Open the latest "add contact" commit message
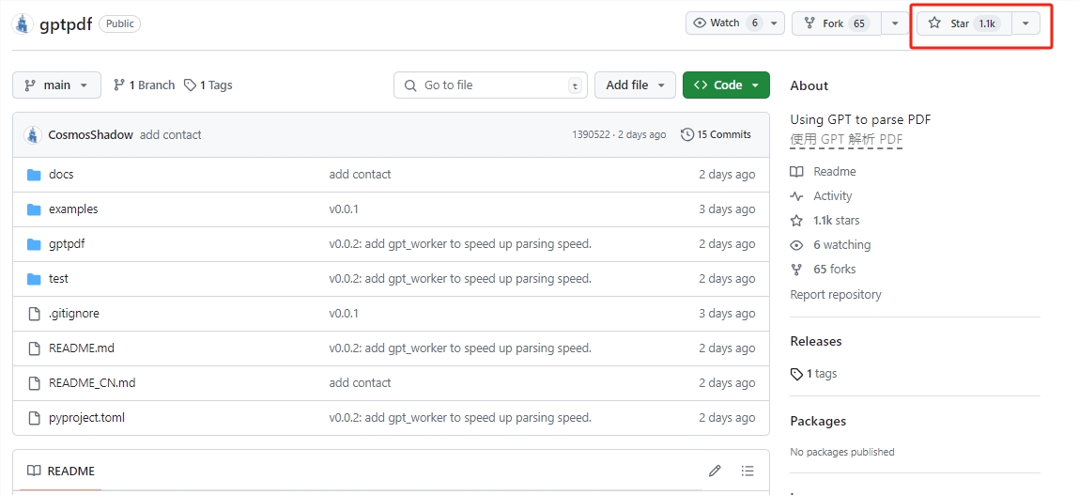1079x495 pixels. (171, 135)
